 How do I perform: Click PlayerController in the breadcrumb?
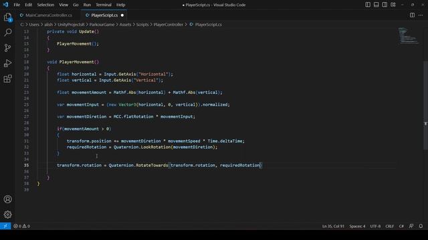click(x=168, y=25)
